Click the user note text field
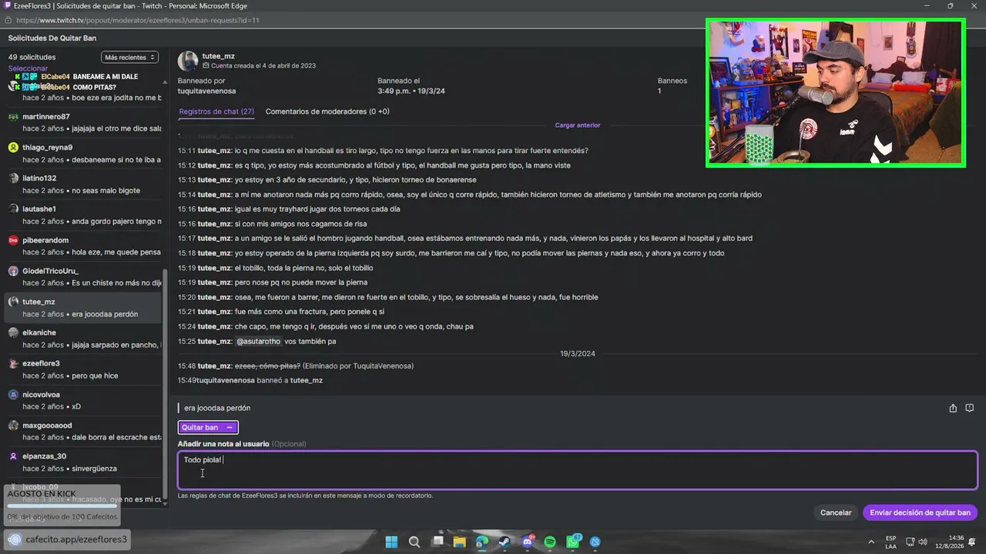The width and height of the screenshot is (986, 554). [578, 470]
